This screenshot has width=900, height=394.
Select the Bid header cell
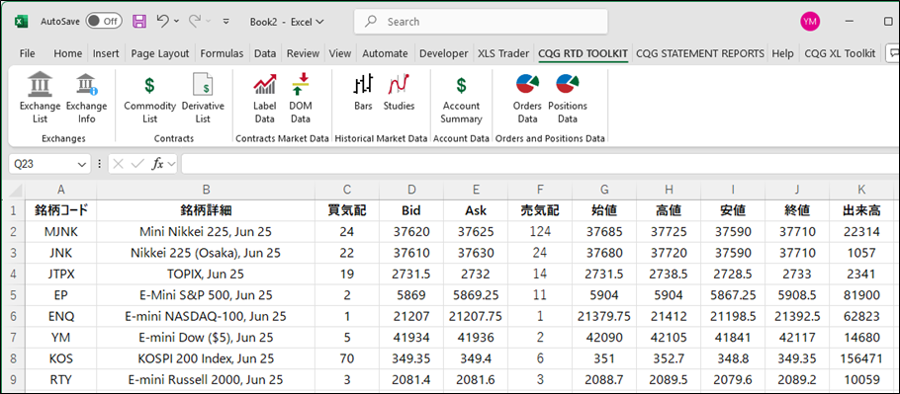[411, 210]
